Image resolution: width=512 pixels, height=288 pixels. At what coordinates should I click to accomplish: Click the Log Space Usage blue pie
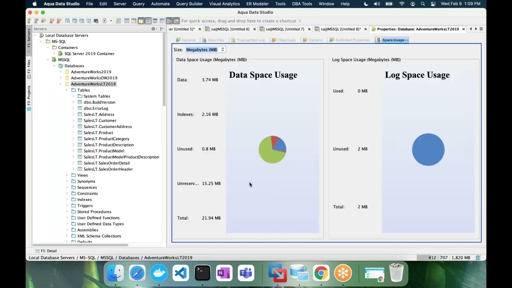428,150
